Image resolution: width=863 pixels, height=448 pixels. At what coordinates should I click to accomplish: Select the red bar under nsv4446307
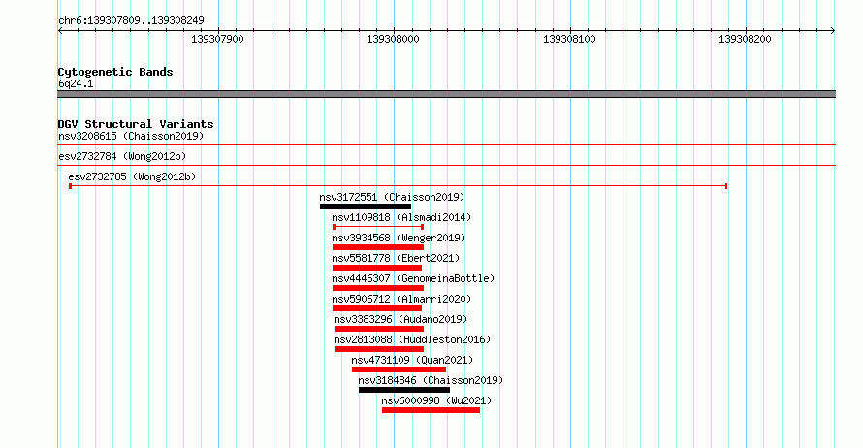point(378,288)
